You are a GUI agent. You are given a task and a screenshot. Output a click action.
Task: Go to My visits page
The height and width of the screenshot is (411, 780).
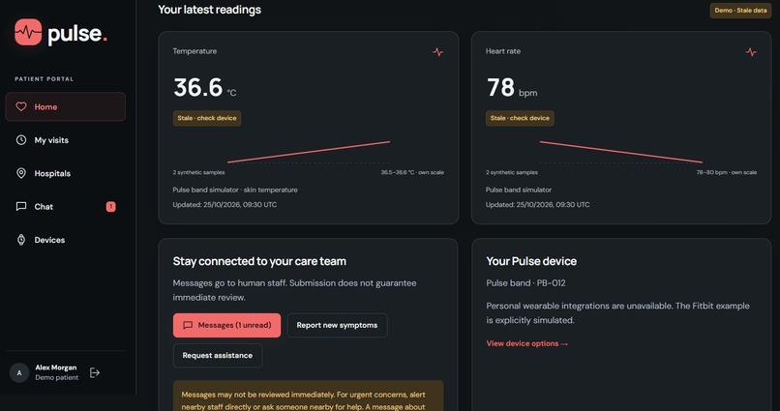tap(65, 139)
